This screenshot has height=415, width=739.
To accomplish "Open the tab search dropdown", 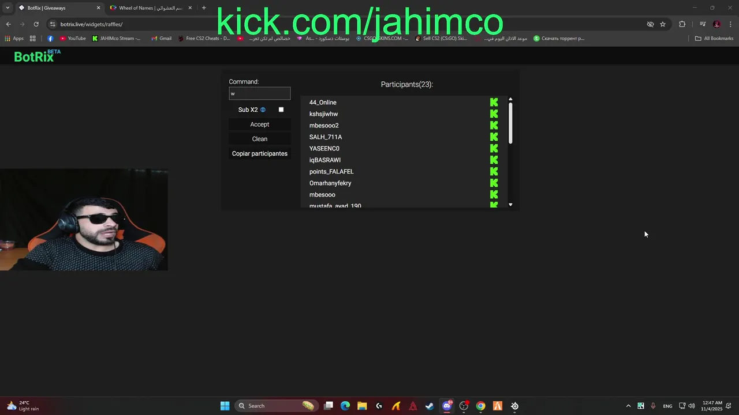I will click(8, 8).
